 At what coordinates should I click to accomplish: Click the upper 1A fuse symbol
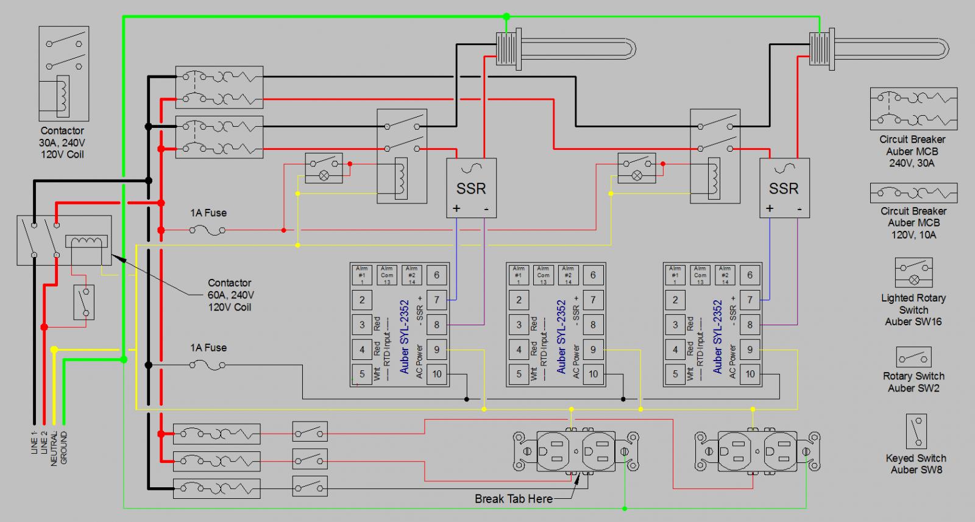(x=208, y=230)
